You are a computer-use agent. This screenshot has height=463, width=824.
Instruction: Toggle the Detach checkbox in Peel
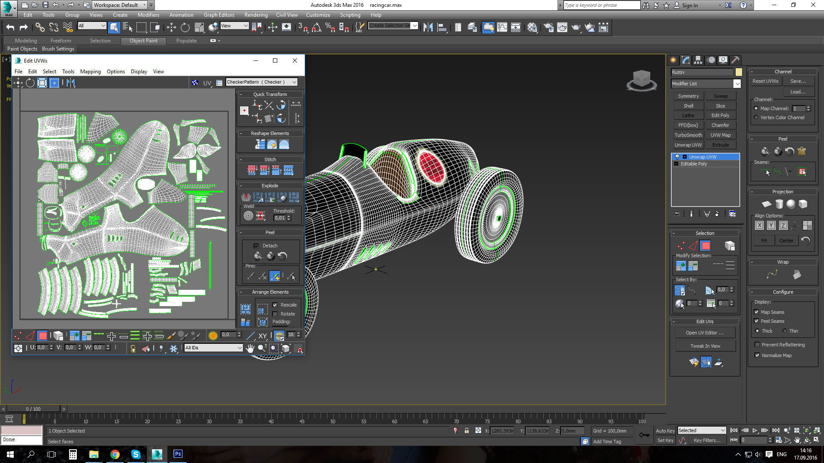256,246
